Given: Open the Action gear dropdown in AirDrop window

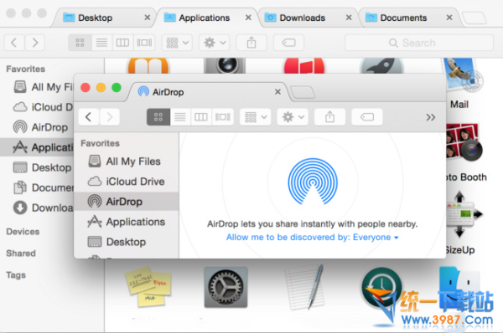Looking at the screenshot, I should click(293, 117).
